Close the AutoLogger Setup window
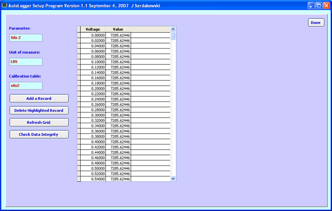Viewport: 332px width, 211px height. point(327,5)
